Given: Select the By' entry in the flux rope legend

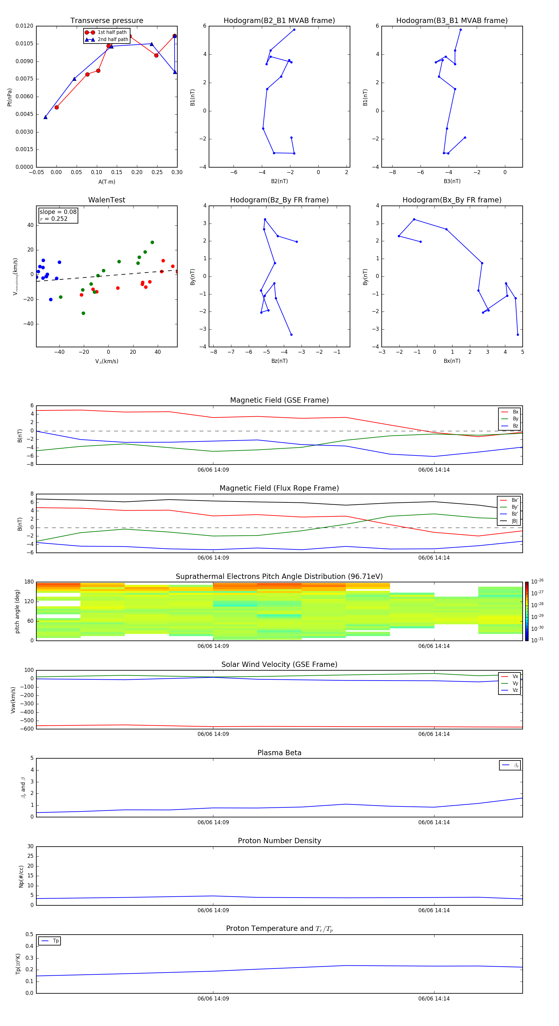Looking at the screenshot, I should pos(509,507).
